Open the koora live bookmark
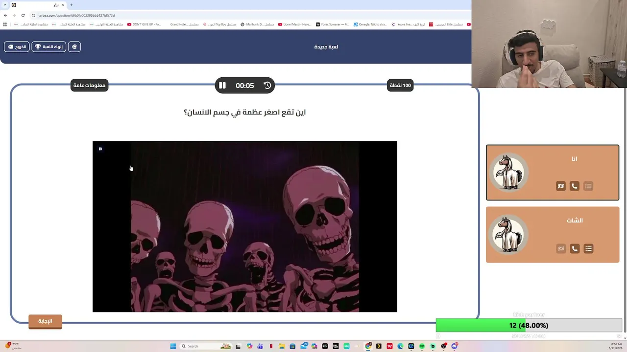This screenshot has width=627, height=352. click(408, 24)
